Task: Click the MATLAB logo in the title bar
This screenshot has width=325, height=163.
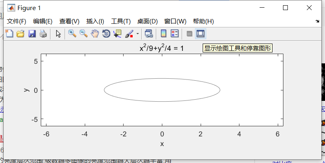Action: [11, 8]
